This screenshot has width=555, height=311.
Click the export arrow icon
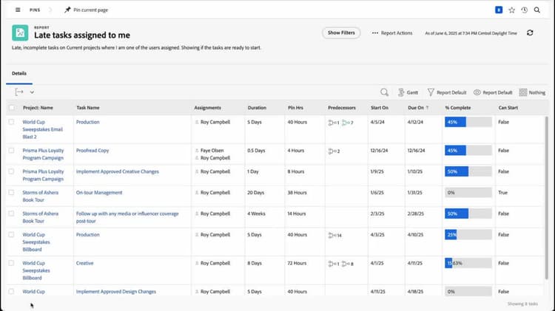click(x=19, y=92)
